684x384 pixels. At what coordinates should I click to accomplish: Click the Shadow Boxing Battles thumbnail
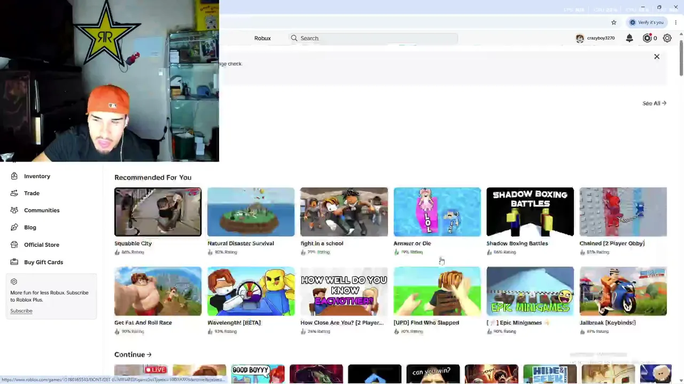530,212
